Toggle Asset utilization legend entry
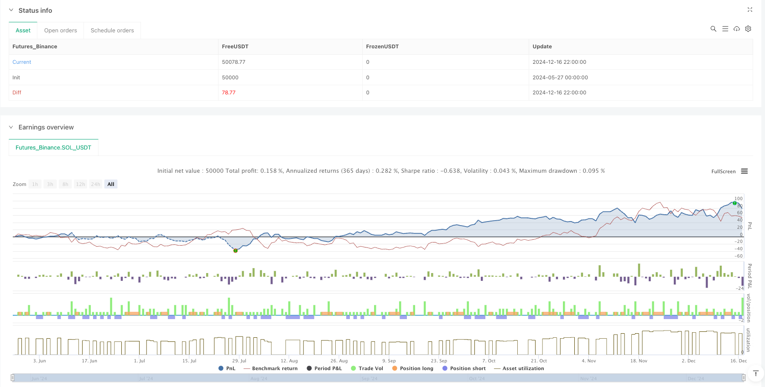The image size is (765, 387). 519,368
